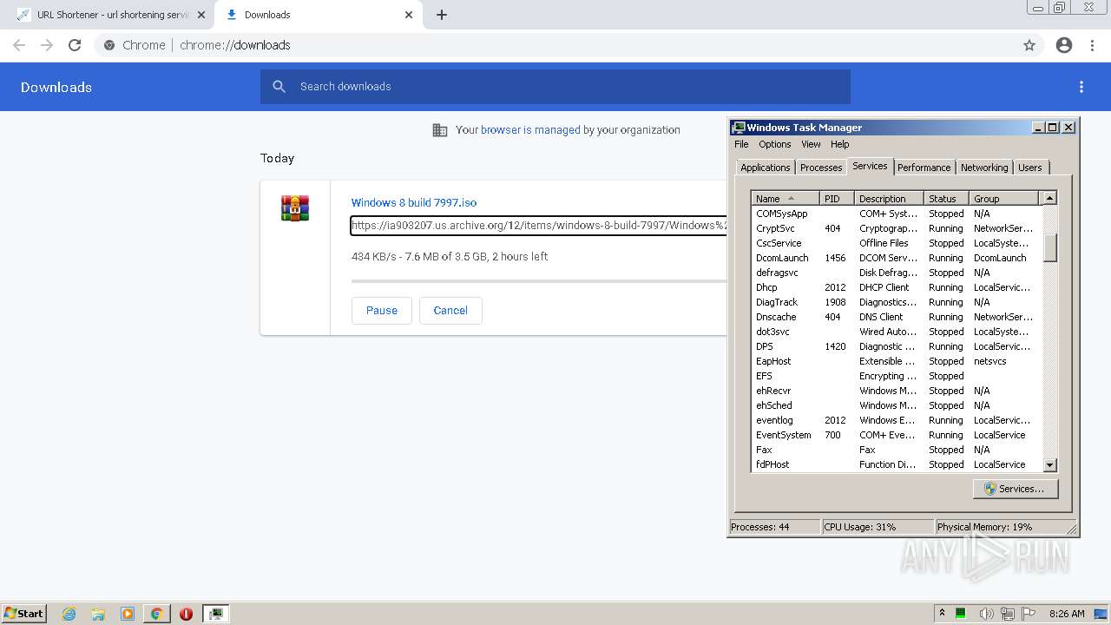Switch to the Users tab
The image size is (1111, 625).
(1030, 168)
